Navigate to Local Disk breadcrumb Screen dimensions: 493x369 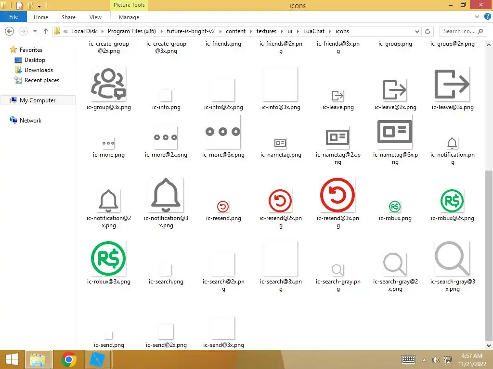click(84, 31)
